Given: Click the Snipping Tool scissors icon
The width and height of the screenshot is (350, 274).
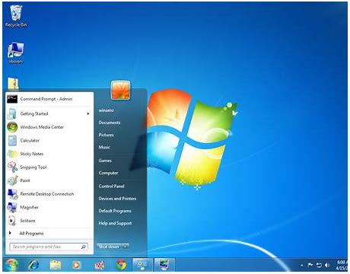Looking at the screenshot, I should coord(12,167).
